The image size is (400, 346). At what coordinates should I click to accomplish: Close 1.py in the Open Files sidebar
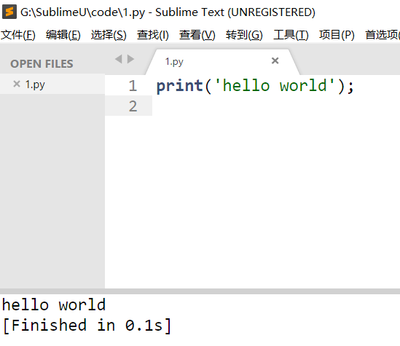17,84
